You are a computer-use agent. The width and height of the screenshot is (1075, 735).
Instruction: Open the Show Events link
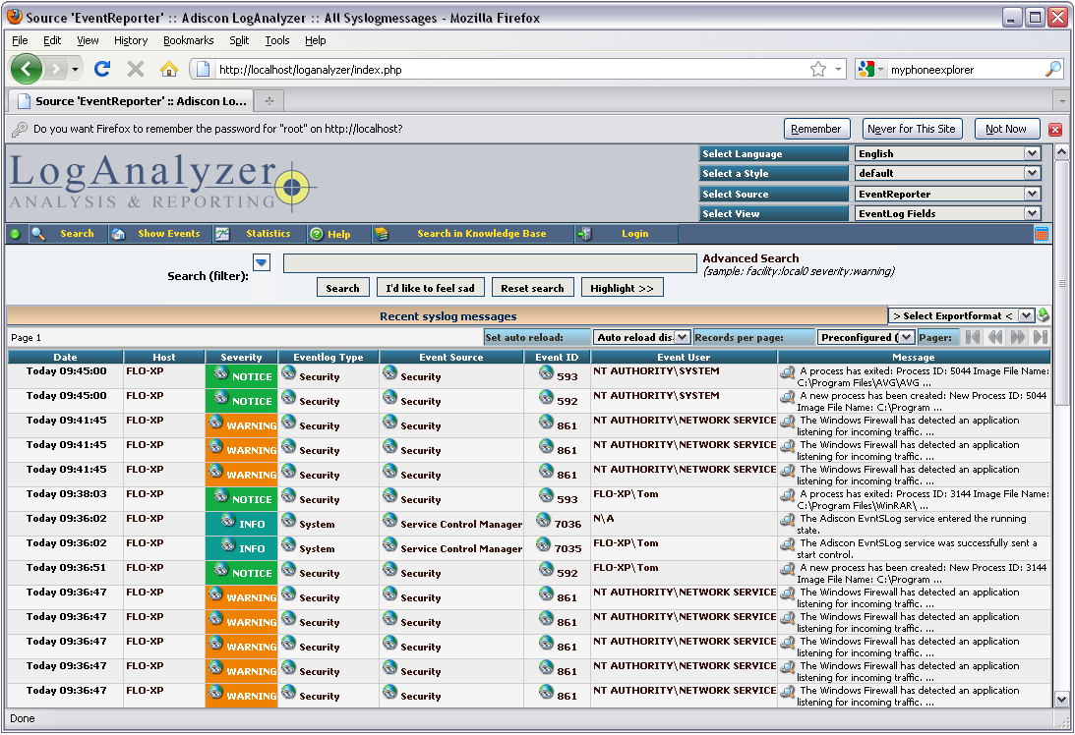point(168,234)
